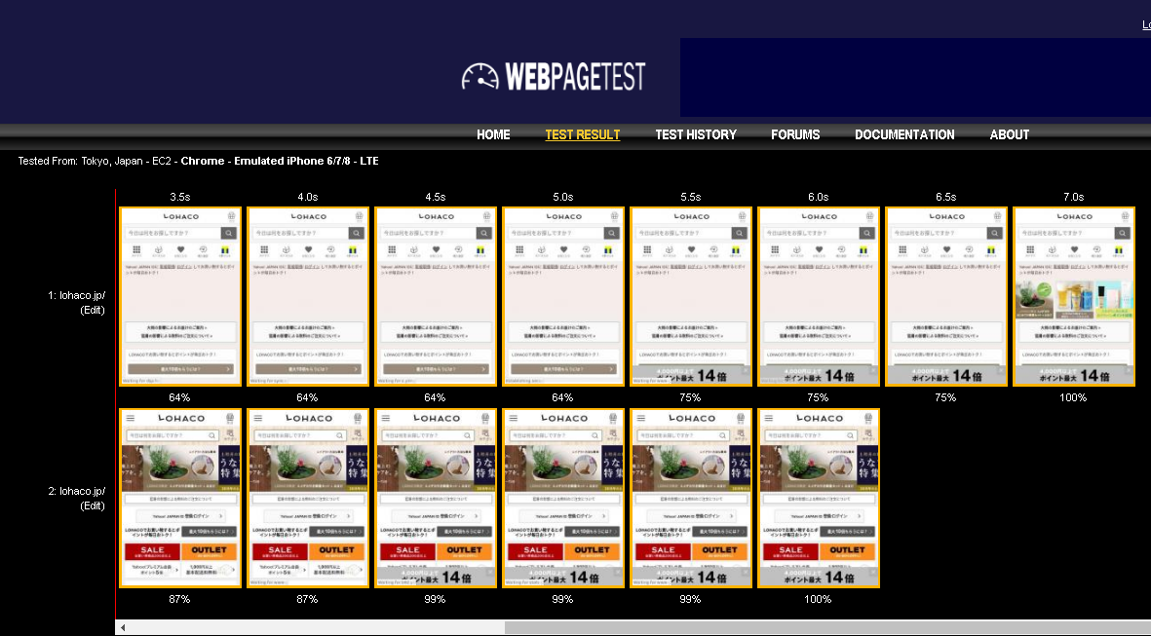This screenshot has width=1151, height=636.
Task: Click the left arrow of horizontal scrollbar
Action: (123, 627)
